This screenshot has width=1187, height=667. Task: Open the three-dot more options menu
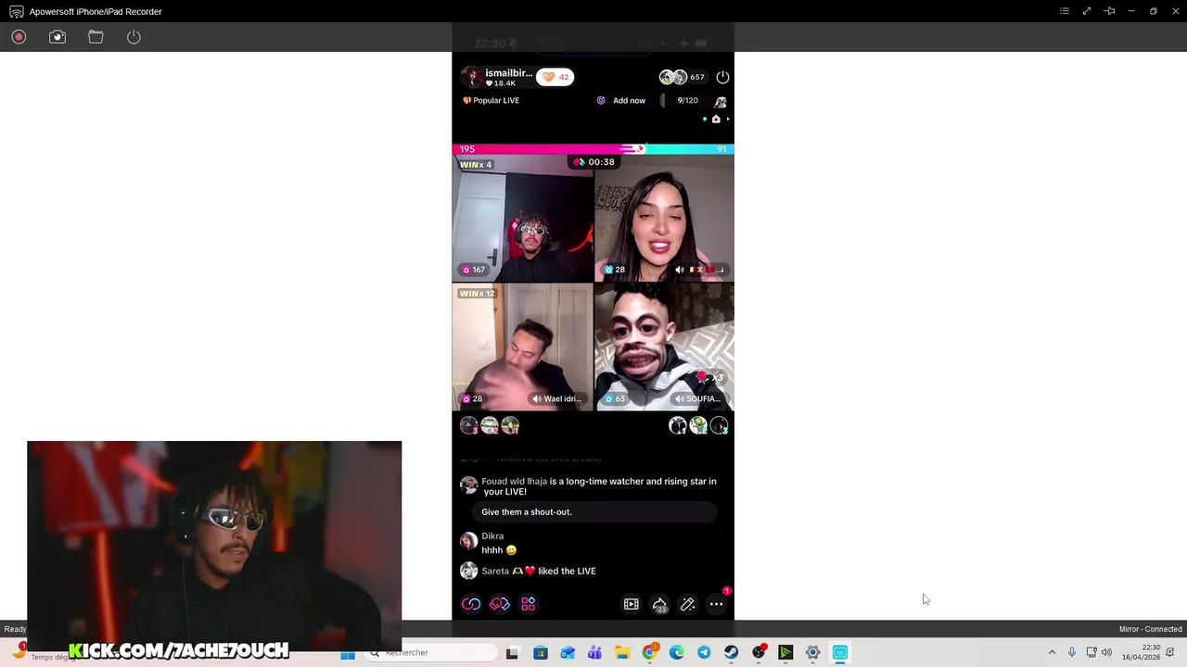click(x=717, y=604)
